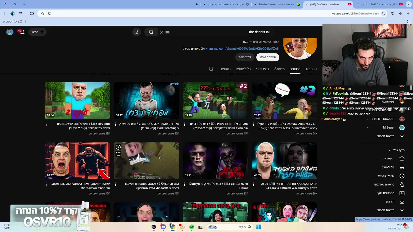Open options menu for the 23:42 video

point(253,124)
